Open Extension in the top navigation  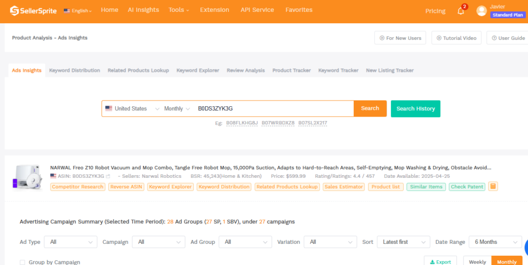(214, 10)
